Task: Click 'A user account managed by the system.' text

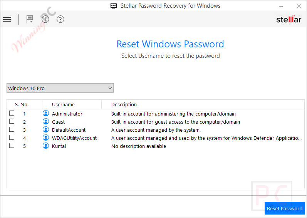Action: click(x=156, y=130)
